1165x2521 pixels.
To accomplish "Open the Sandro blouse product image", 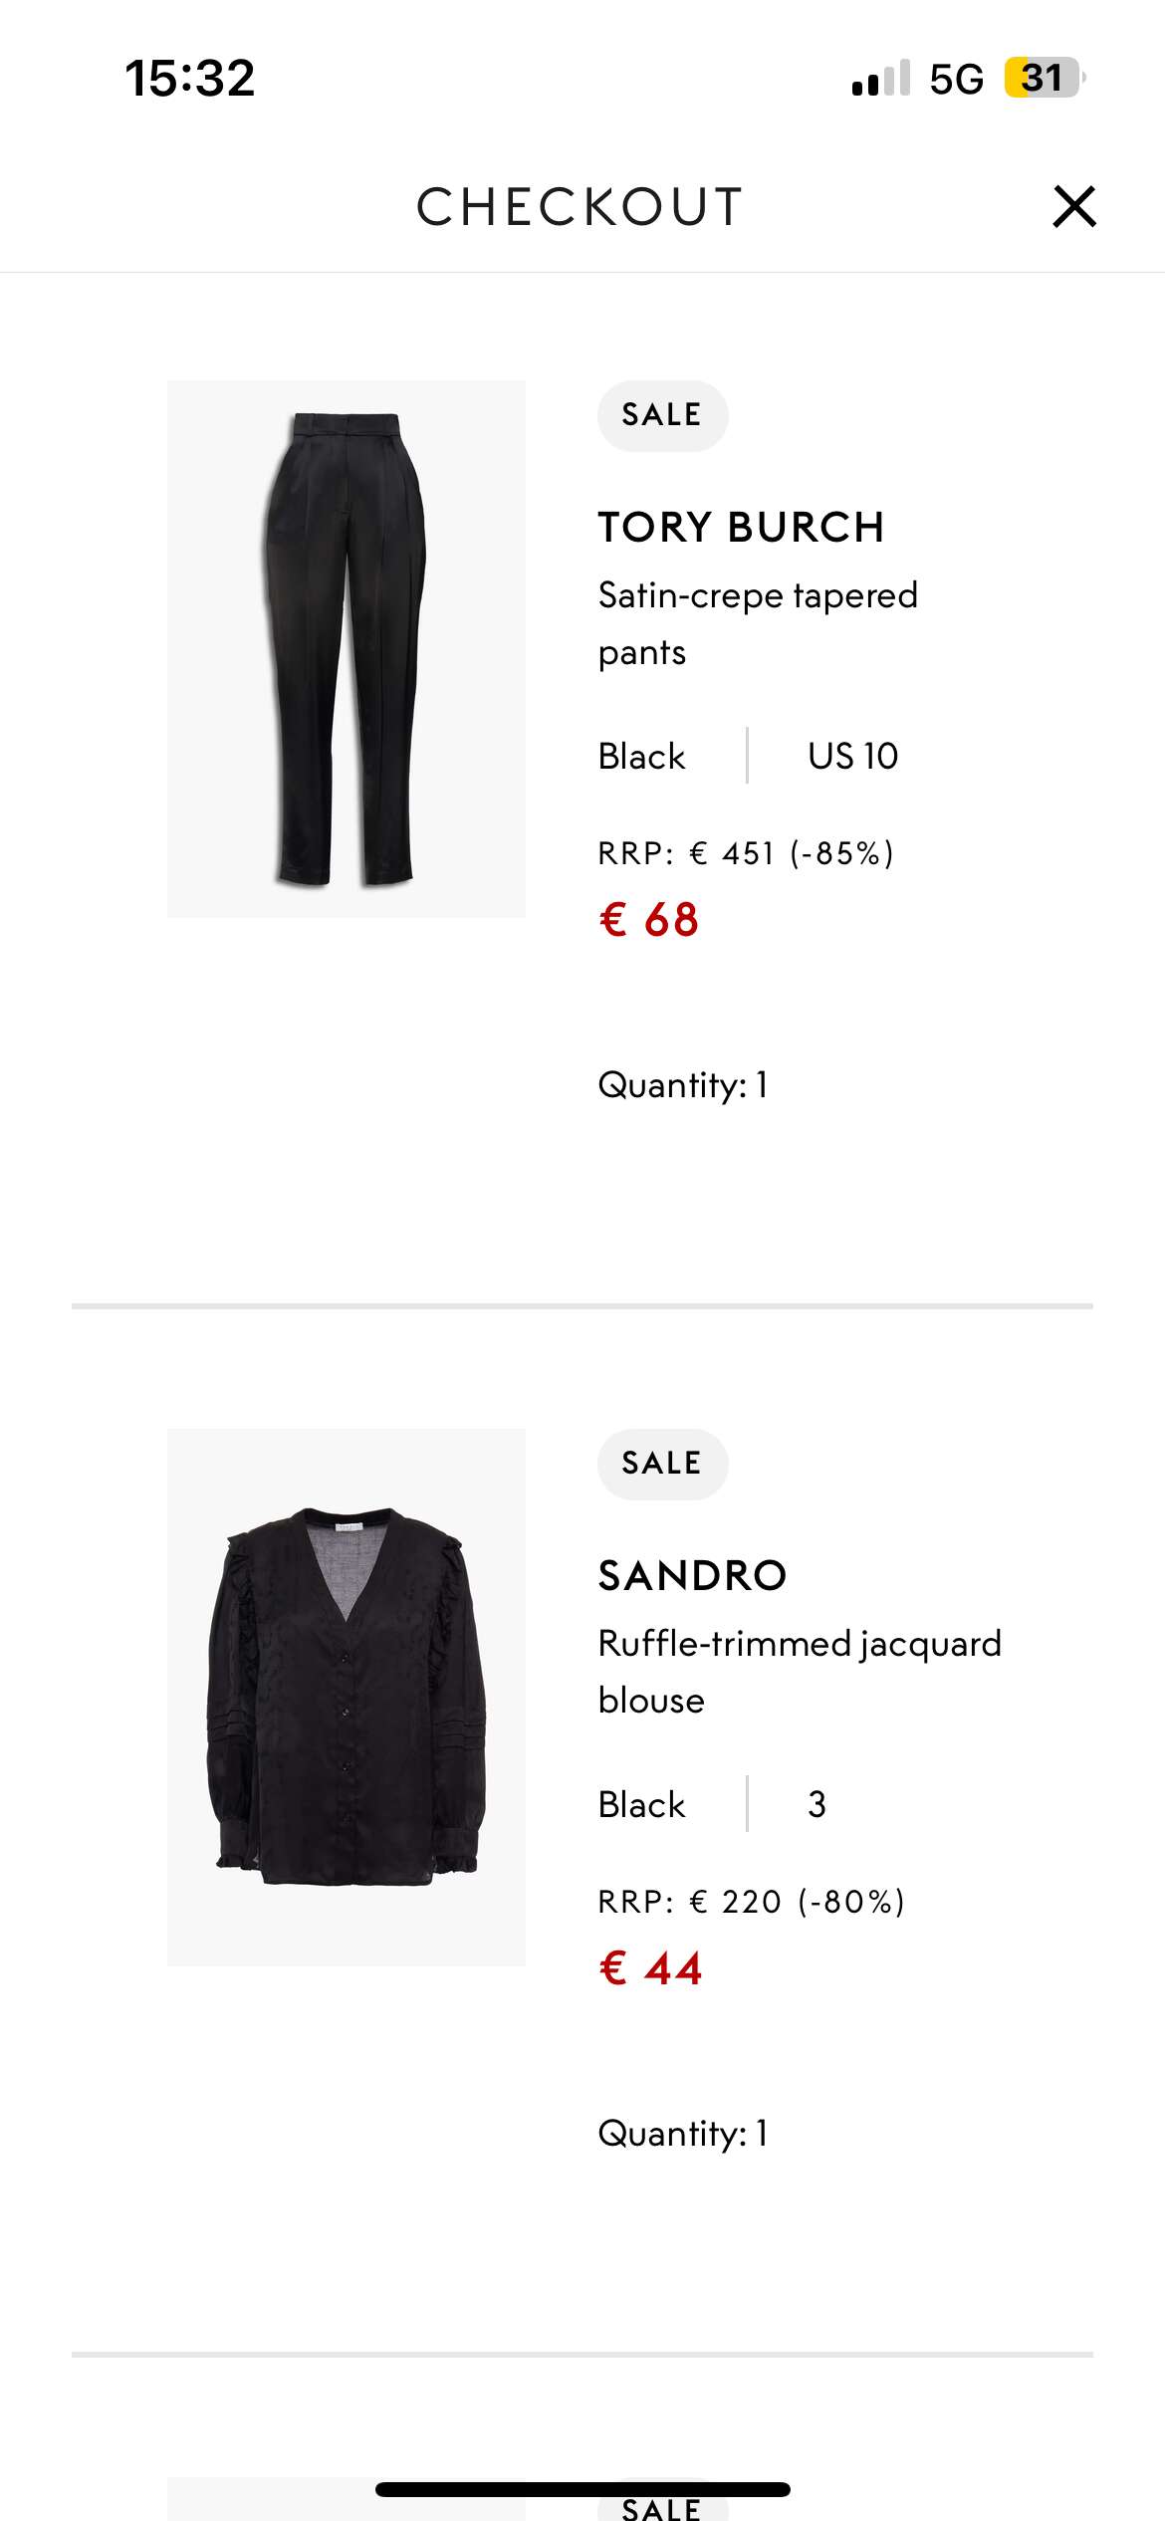I will coord(347,1698).
